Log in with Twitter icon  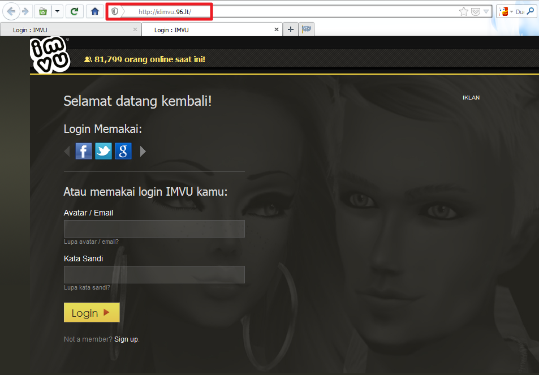104,151
